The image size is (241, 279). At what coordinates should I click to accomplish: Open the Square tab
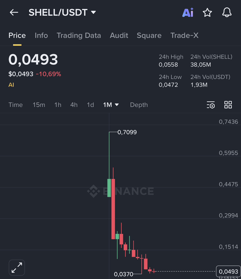pos(149,35)
